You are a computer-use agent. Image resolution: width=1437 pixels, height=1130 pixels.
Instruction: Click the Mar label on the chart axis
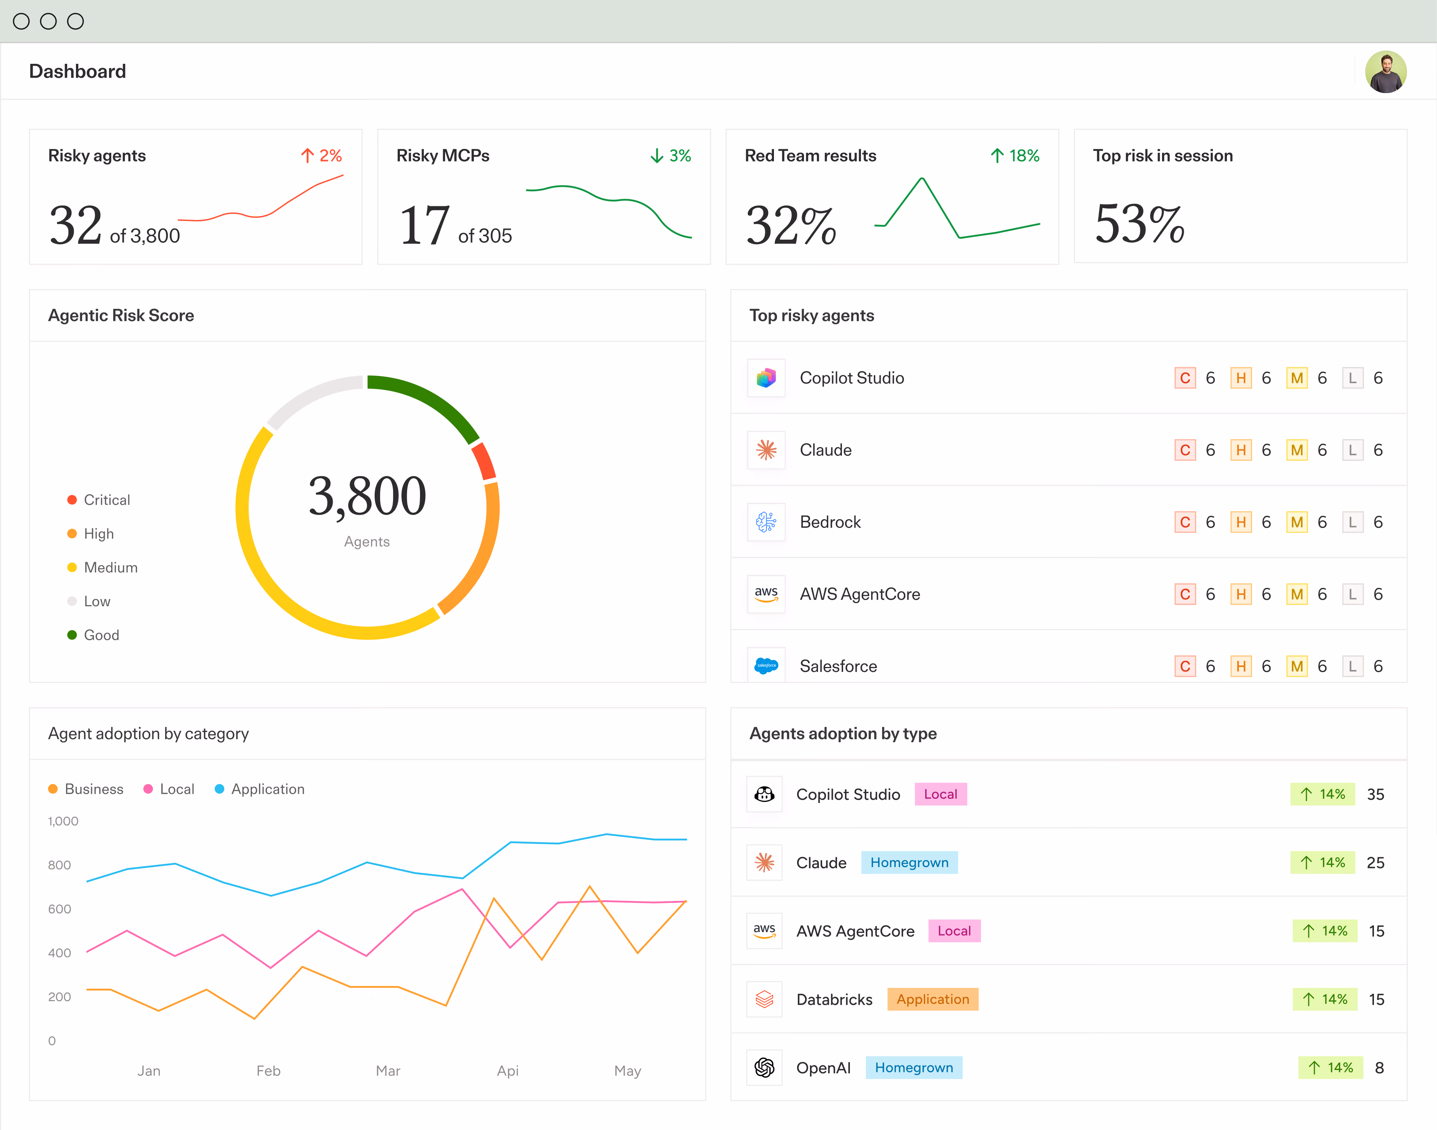coord(388,1070)
